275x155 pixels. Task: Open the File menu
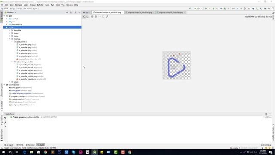pyautogui.click(x=2, y=5)
